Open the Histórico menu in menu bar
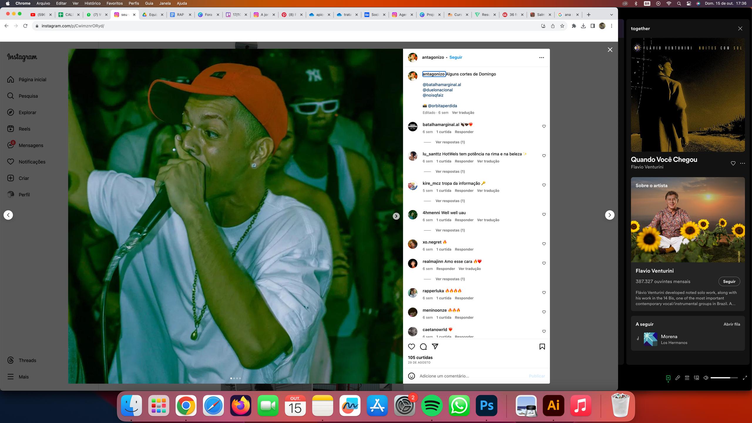The width and height of the screenshot is (752, 423). pos(92,3)
